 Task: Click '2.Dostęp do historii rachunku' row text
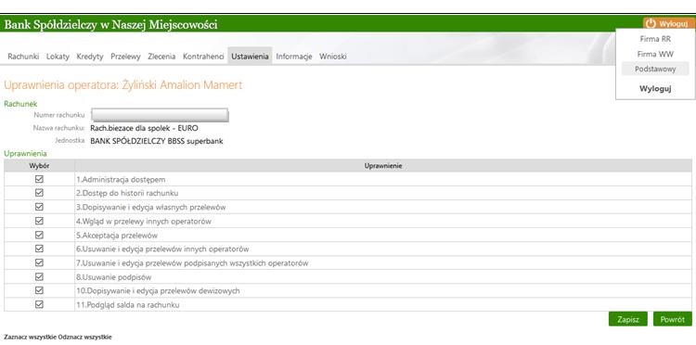[127, 193]
